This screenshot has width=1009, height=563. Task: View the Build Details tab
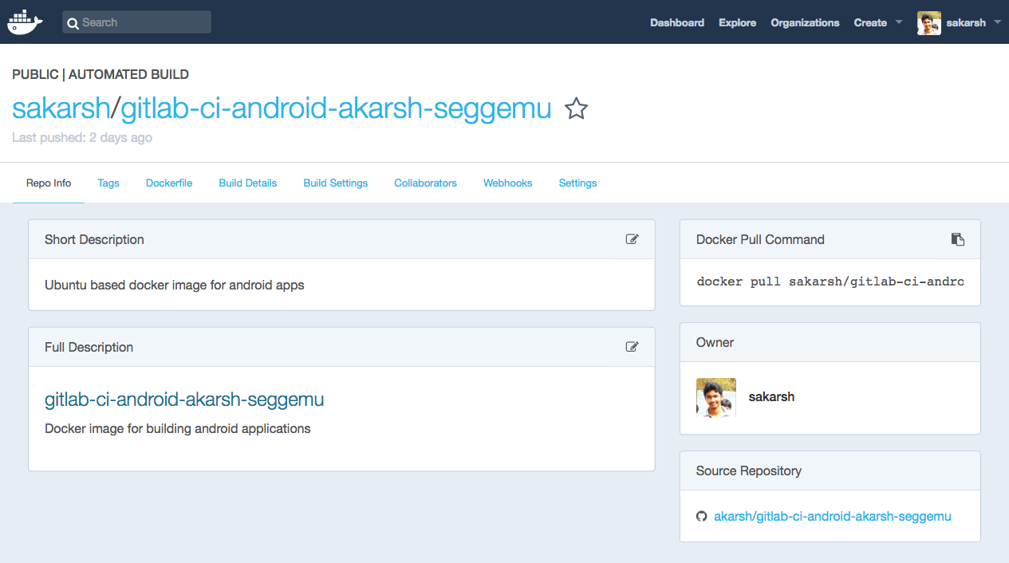click(248, 183)
